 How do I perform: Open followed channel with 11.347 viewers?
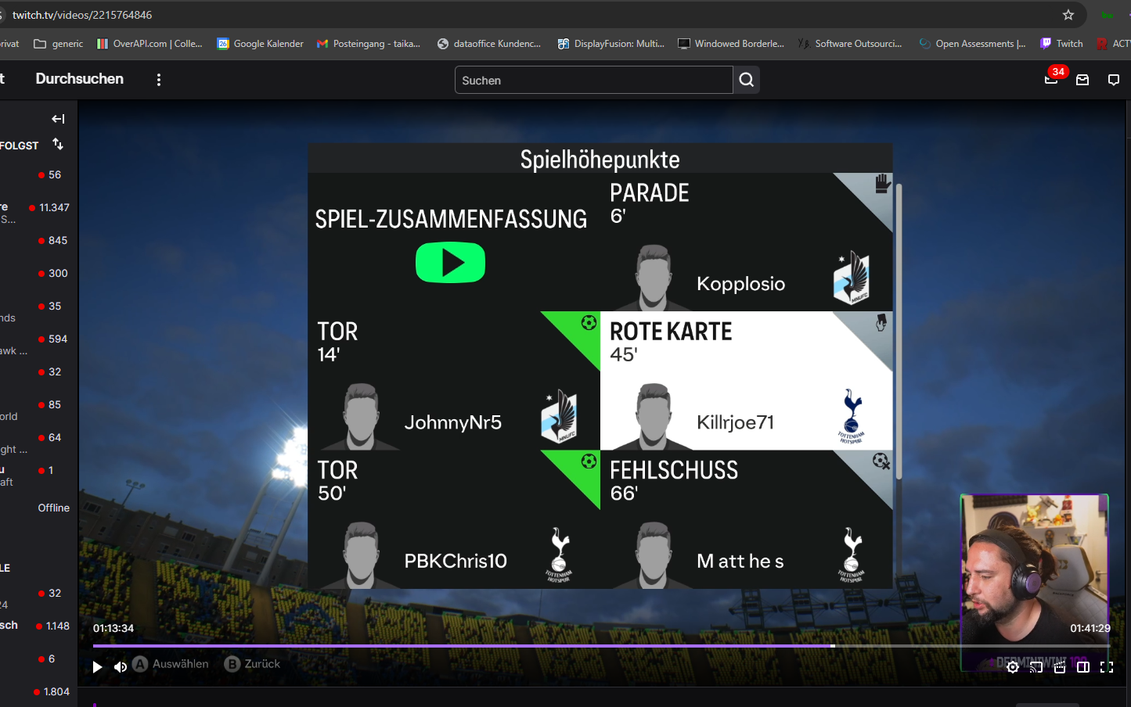click(38, 211)
